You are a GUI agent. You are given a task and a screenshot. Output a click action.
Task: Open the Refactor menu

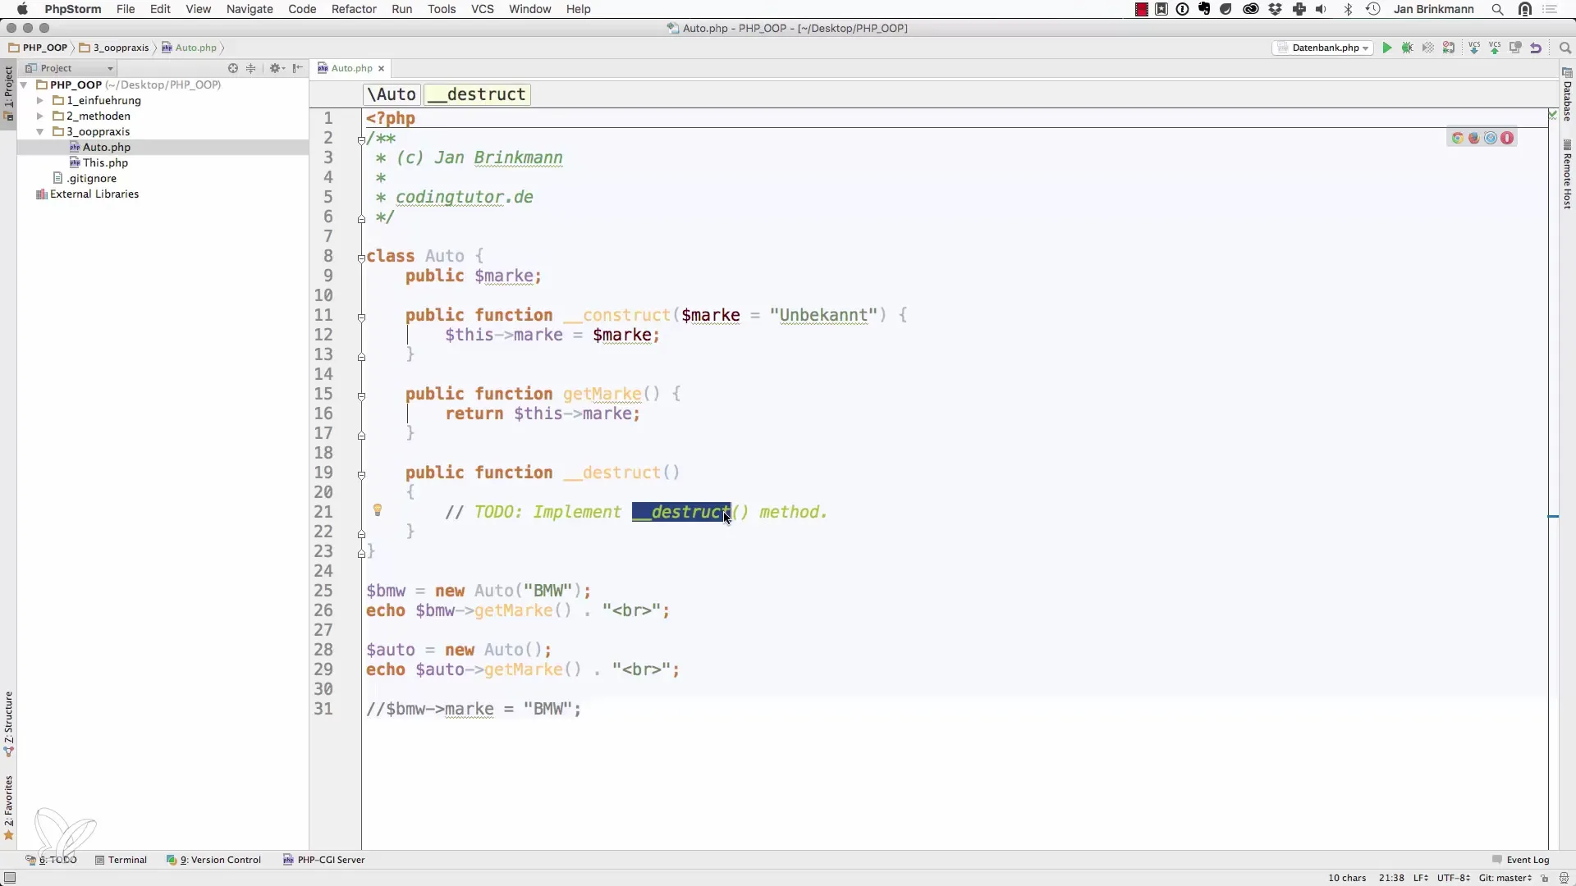coord(354,9)
